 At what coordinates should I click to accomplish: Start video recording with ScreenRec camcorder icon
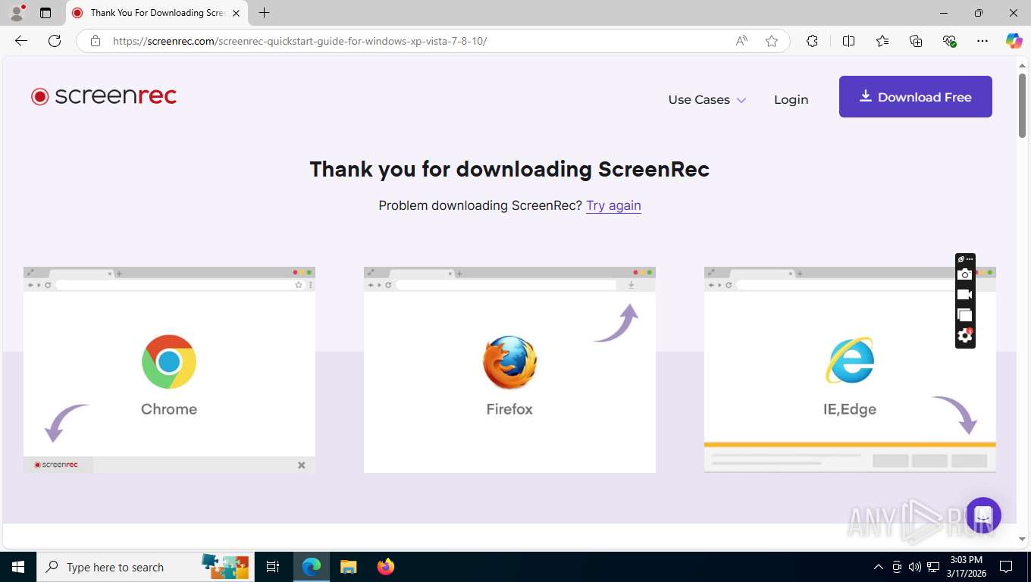[964, 295]
